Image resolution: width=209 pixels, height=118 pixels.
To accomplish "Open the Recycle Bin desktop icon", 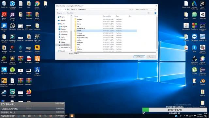I will pos(4,4).
